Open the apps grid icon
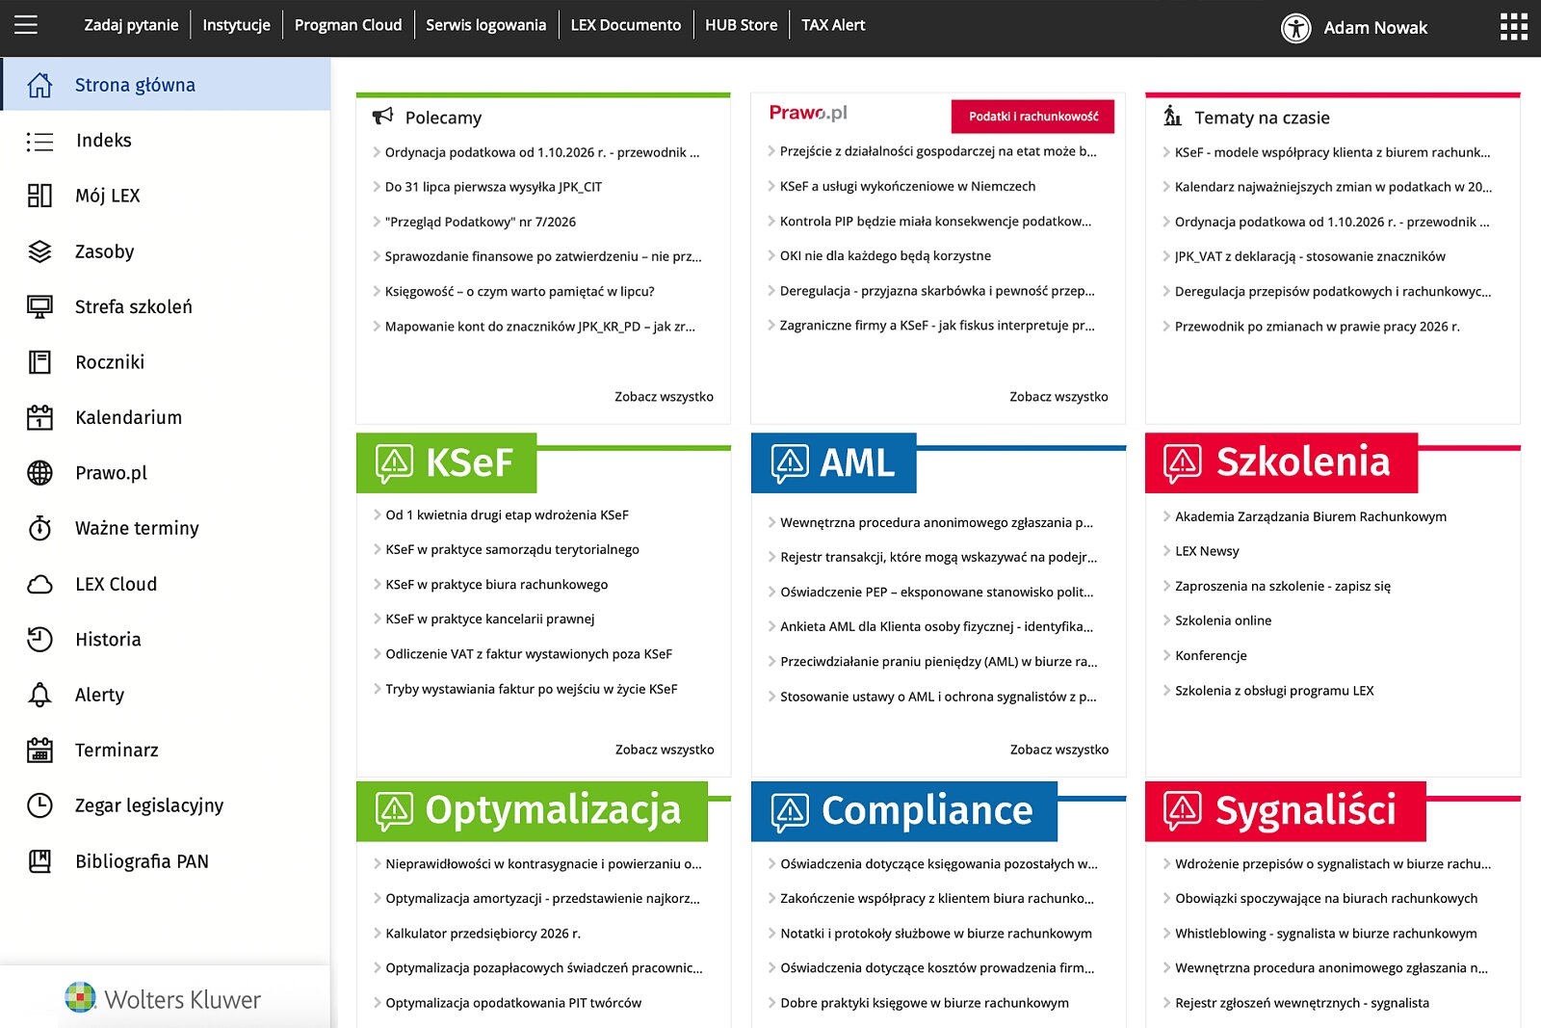Image resolution: width=1541 pixels, height=1028 pixels. click(1514, 27)
